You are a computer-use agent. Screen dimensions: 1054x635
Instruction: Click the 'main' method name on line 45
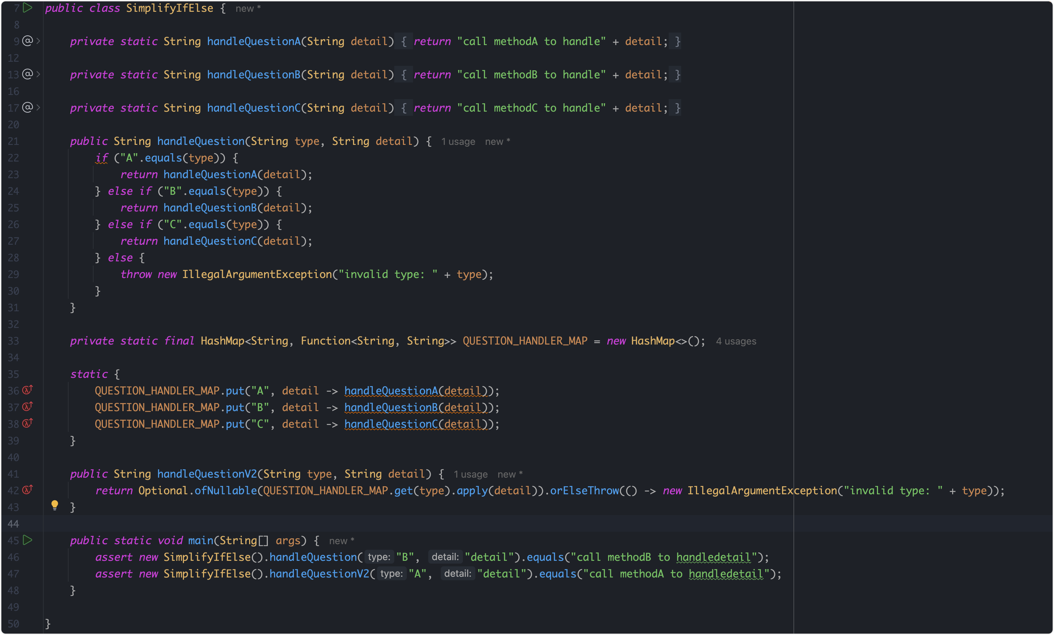201,541
